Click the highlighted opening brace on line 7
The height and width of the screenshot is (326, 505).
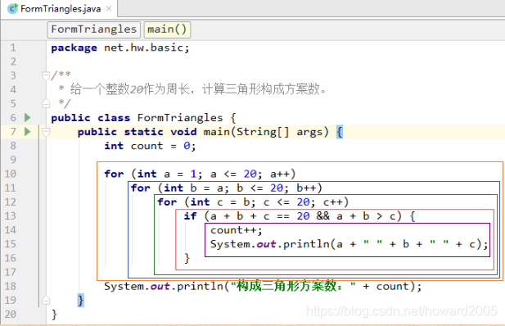click(x=340, y=132)
